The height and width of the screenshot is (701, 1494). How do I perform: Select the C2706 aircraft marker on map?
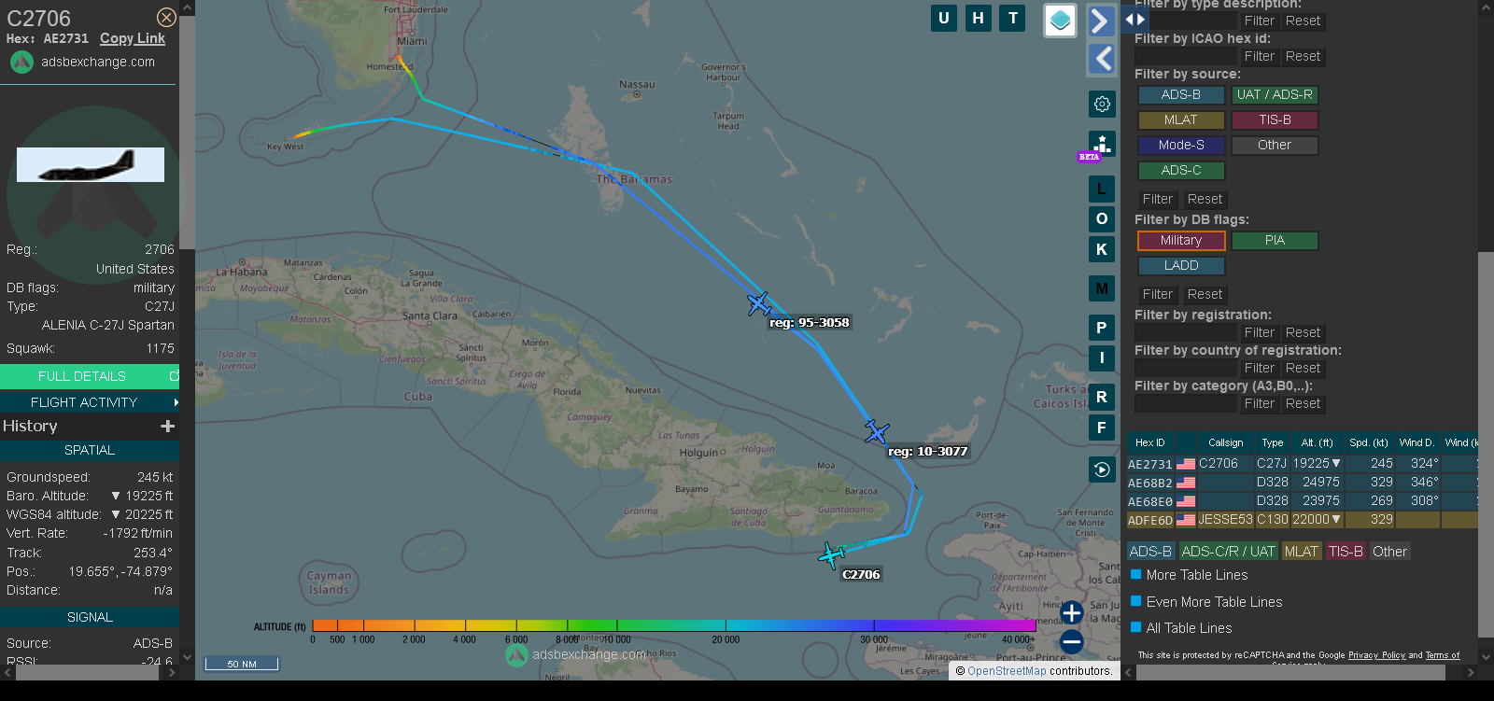831,555
